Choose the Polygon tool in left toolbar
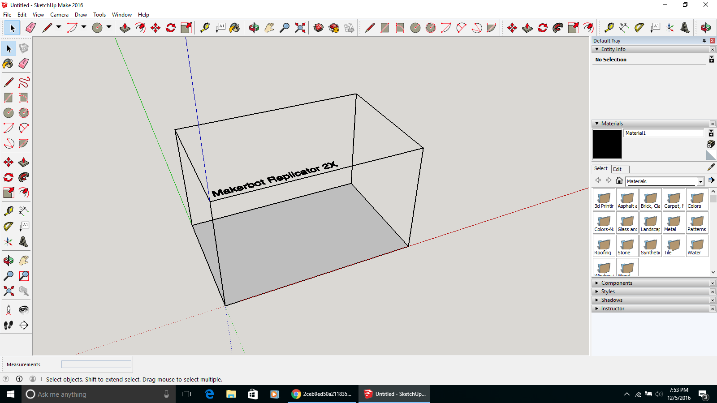Image resolution: width=717 pixels, height=403 pixels. [x=24, y=113]
